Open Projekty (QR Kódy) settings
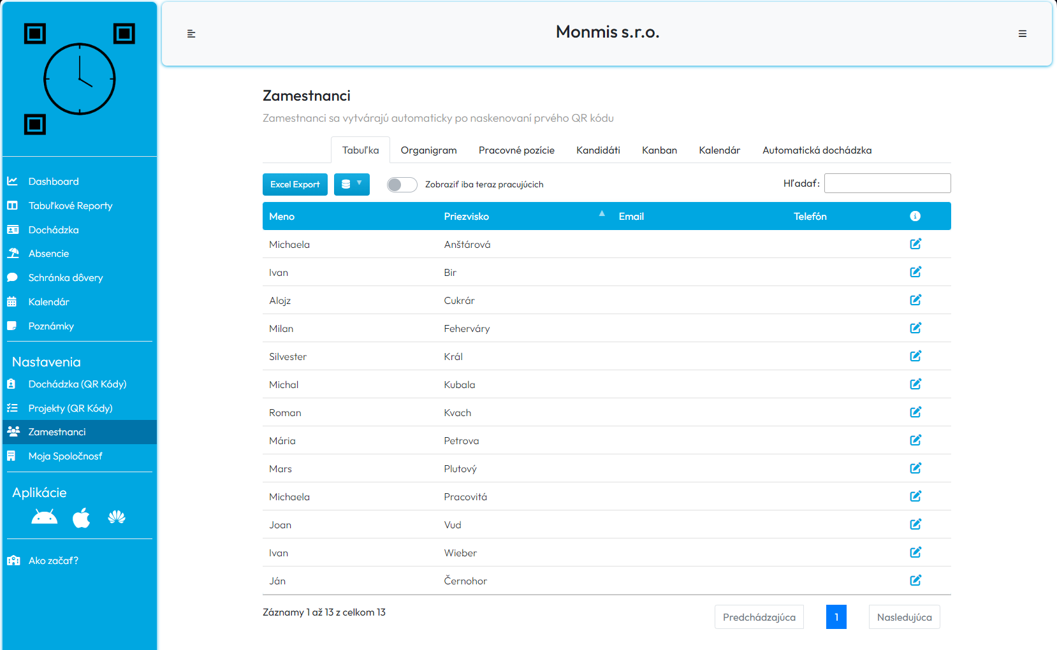Image resolution: width=1057 pixels, height=650 pixels. point(80,408)
